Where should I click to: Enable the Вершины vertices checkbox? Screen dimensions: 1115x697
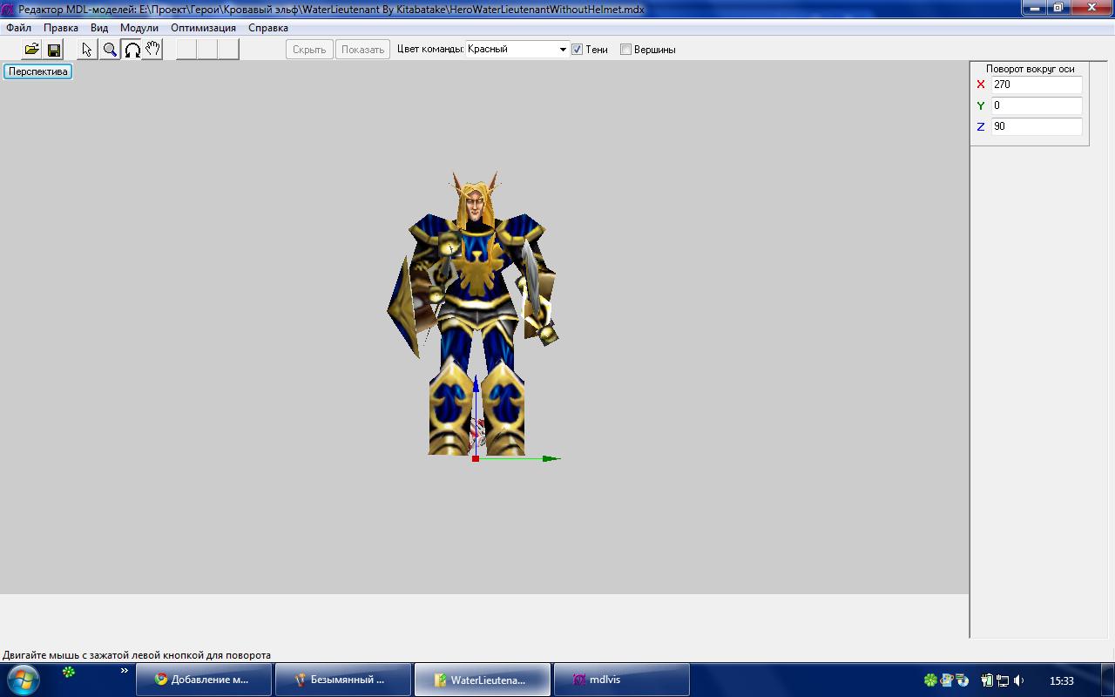625,50
